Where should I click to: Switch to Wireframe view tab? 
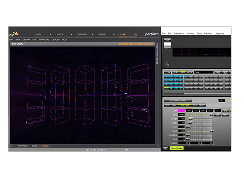point(23,146)
